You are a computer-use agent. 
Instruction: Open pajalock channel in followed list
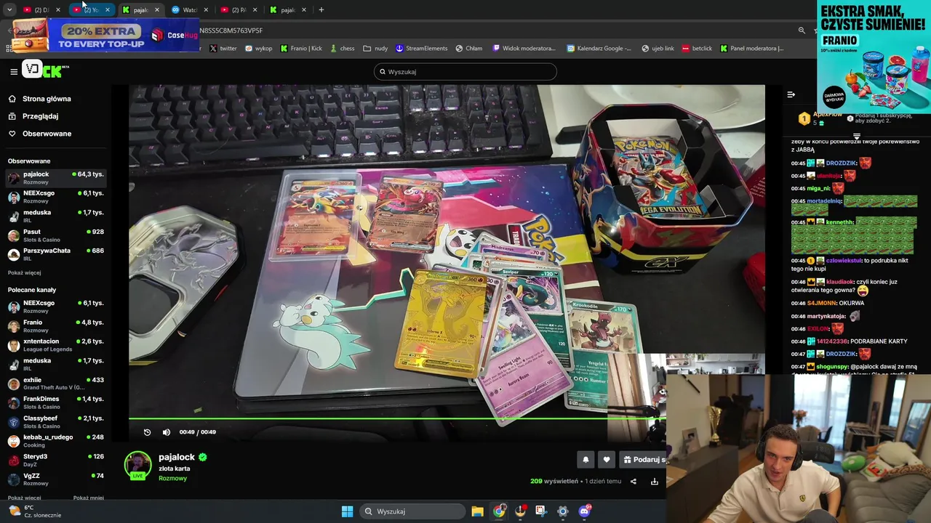point(55,178)
